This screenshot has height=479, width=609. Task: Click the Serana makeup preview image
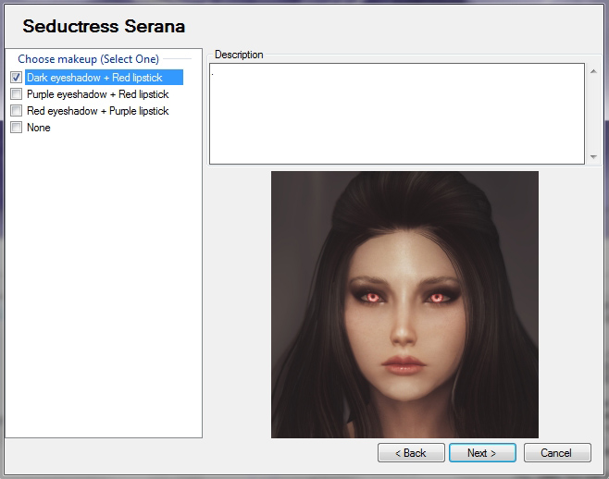pos(404,305)
